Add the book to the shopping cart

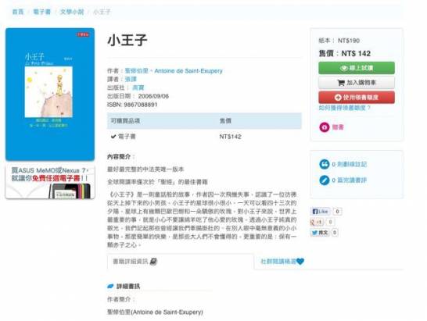coord(356,83)
